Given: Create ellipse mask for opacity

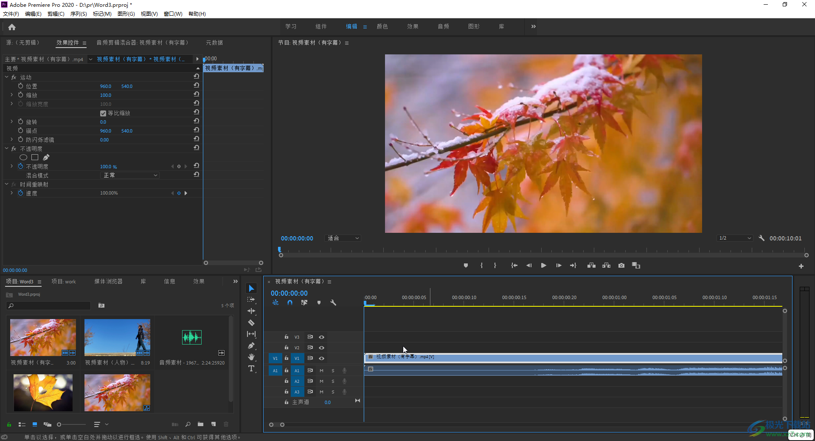Looking at the screenshot, I should pyautogui.click(x=23, y=158).
